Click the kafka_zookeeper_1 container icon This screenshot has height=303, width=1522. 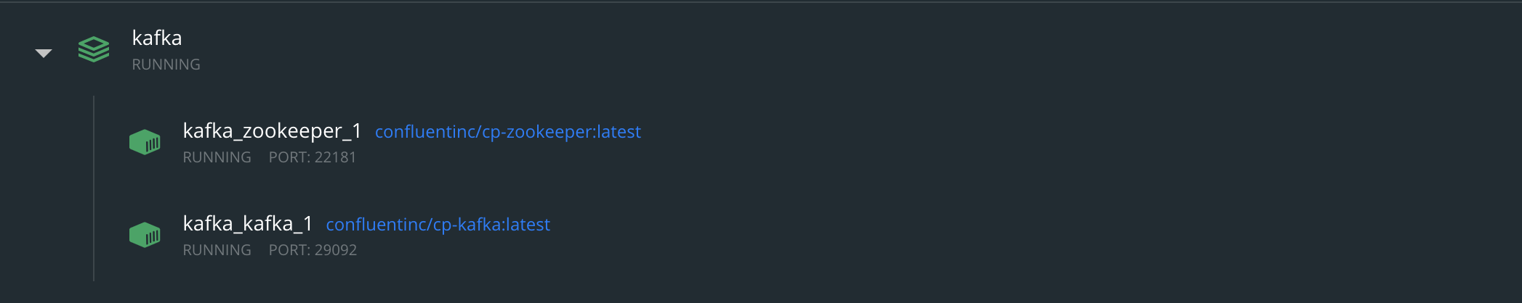pyautogui.click(x=145, y=142)
